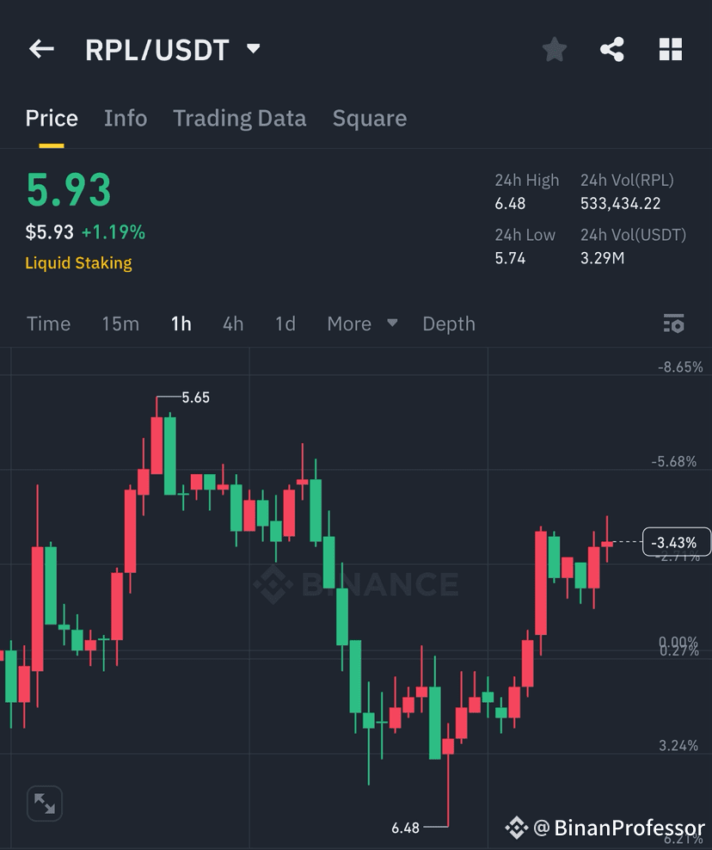Click the -3.43% price marker on chart
The height and width of the screenshot is (850, 712).
pos(677,543)
